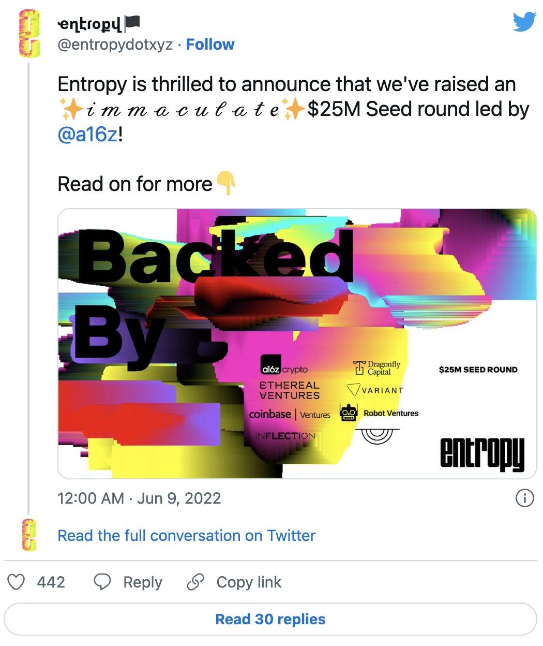
Task: Click the small Entropy avatar beside conversation link
Action: pos(29,535)
